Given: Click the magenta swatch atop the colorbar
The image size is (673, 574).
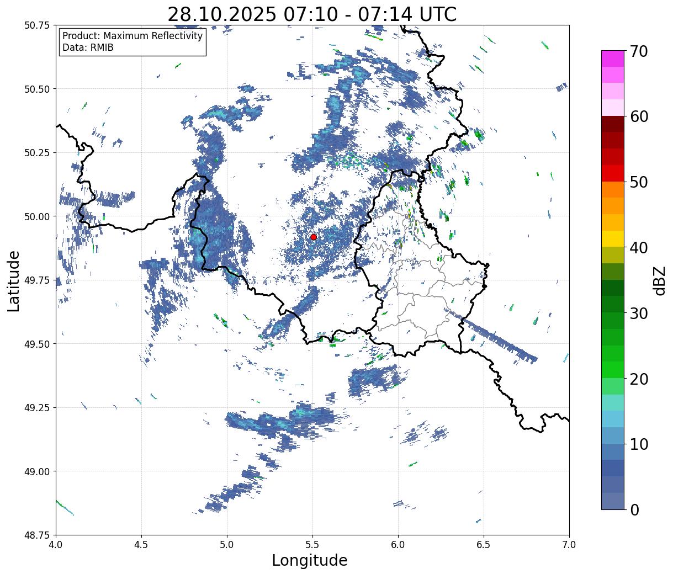Looking at the screenshot, I should (x=613, y=59).
